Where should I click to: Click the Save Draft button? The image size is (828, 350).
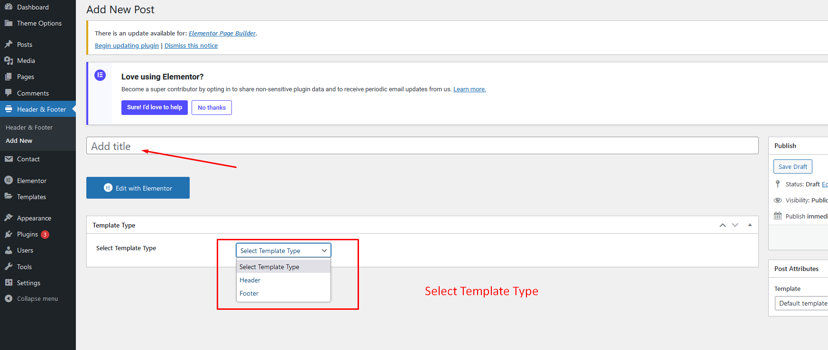pos(793,166)
